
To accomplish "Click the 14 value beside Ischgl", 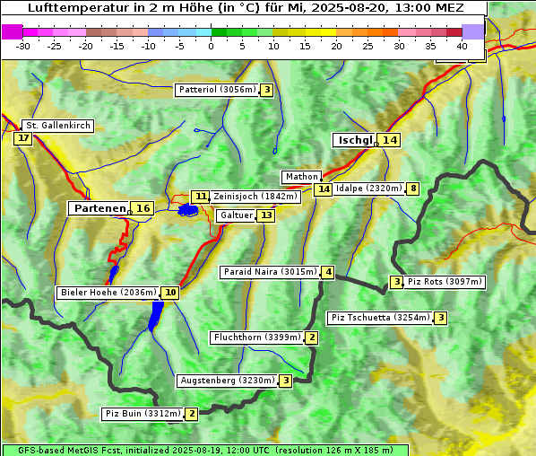I will tap(389, 140).
